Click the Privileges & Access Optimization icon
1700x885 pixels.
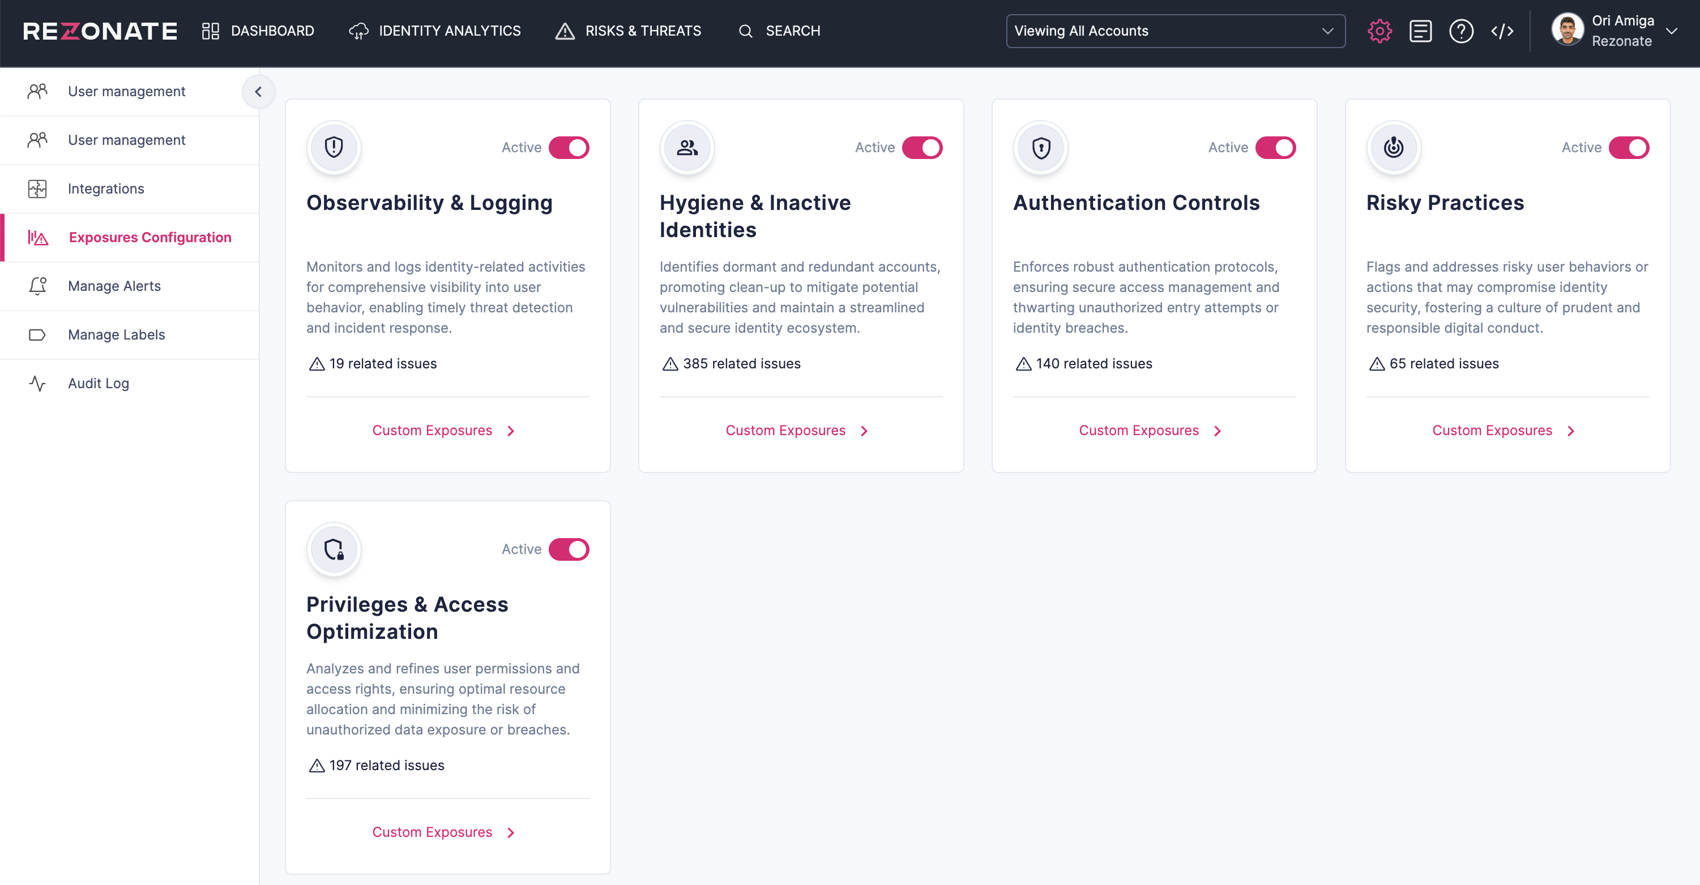coord(334,549)
